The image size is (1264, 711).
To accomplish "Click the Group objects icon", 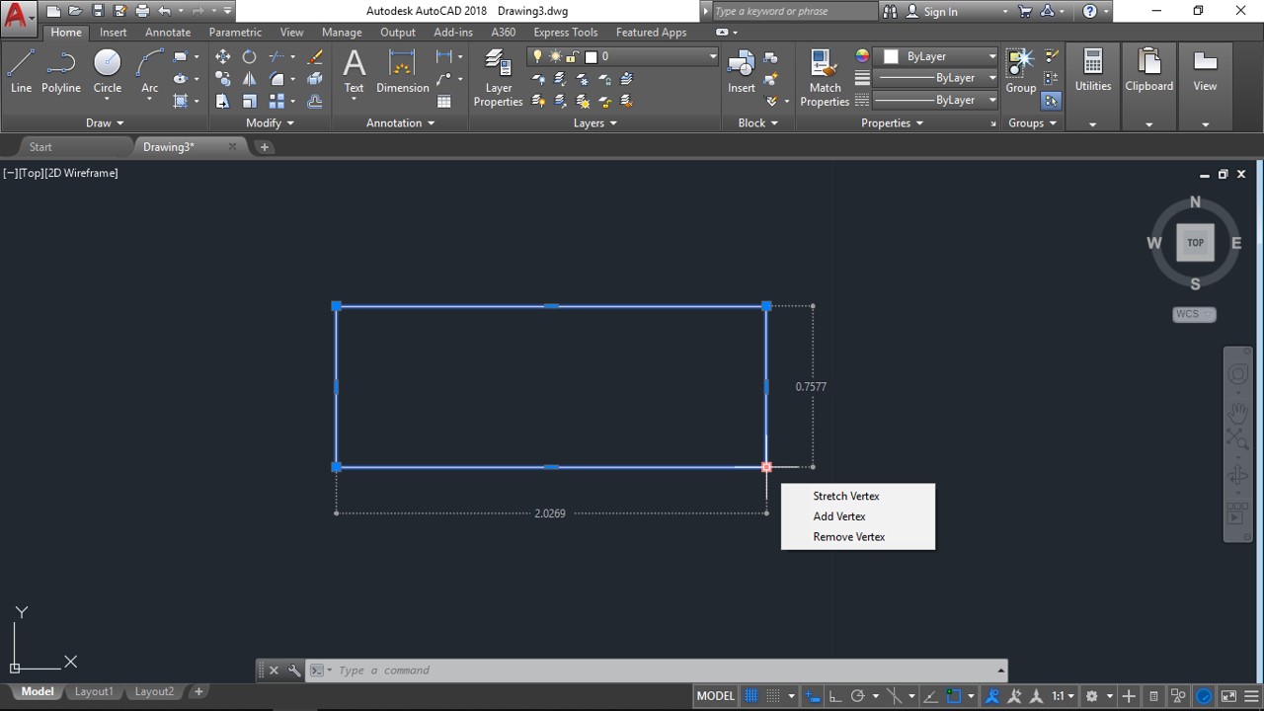I will [1020, 71].
